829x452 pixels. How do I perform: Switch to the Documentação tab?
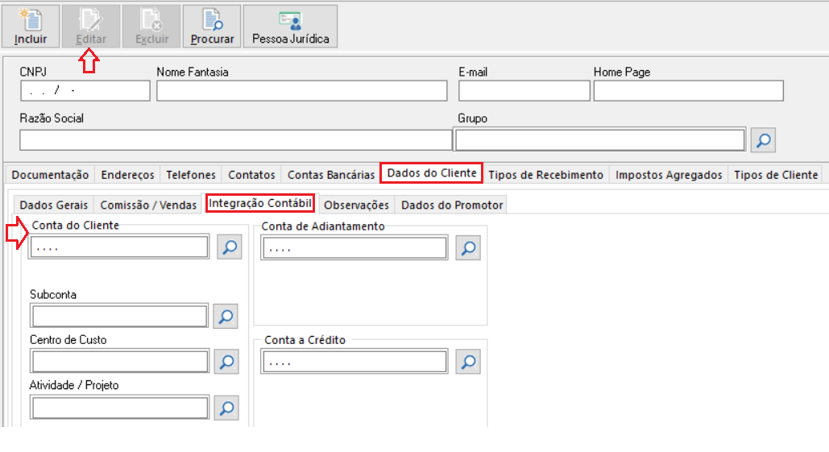pos(50,175)
